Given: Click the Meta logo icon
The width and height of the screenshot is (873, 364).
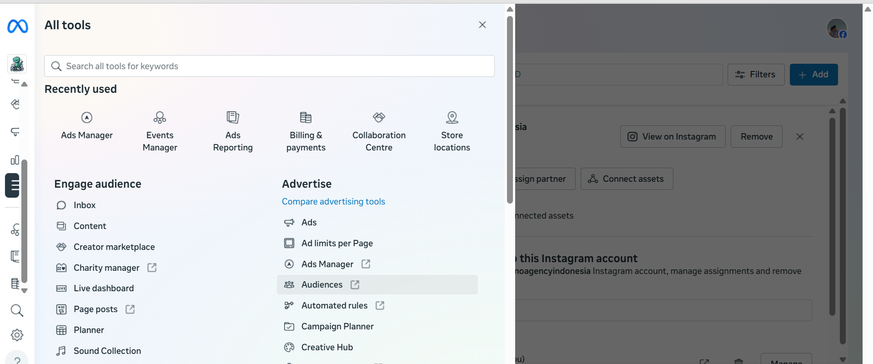Looking at the screenshot, I should pos(17,26).
